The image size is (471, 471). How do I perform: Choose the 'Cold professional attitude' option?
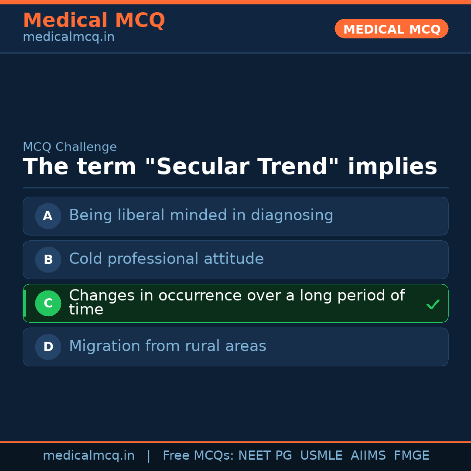[x=166, y=259]
